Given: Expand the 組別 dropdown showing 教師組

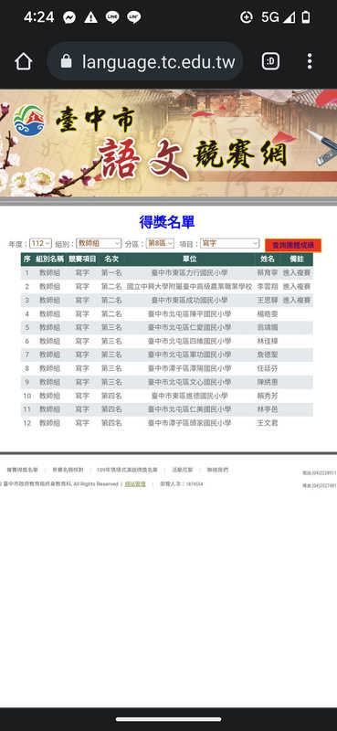Looking at the screenshot, I should tap(99, 243).
